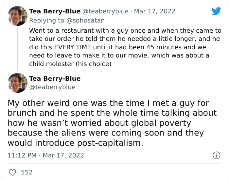Screen dimensions: 229x181
Task: Open the Tea Berry-Blue name above the main tweet
Action: tap(55, 79)
